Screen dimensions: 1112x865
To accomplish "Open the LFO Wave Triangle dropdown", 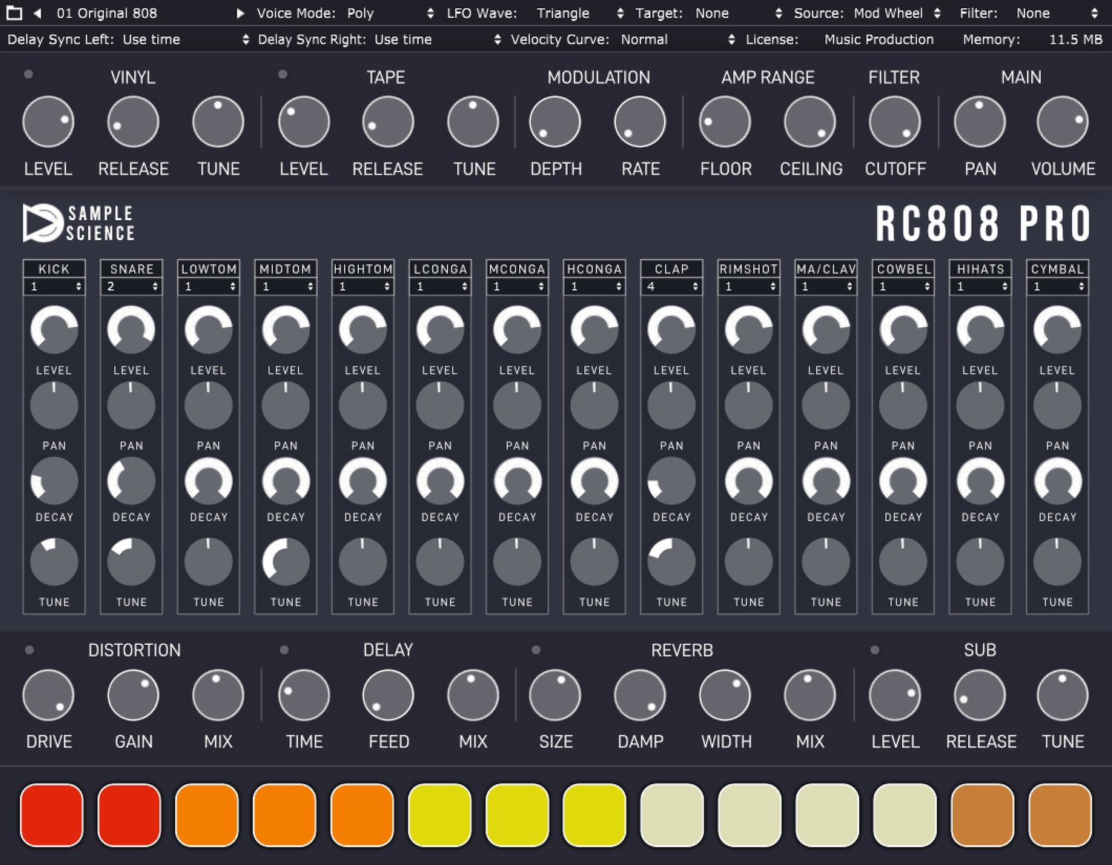I will [535, 13].
